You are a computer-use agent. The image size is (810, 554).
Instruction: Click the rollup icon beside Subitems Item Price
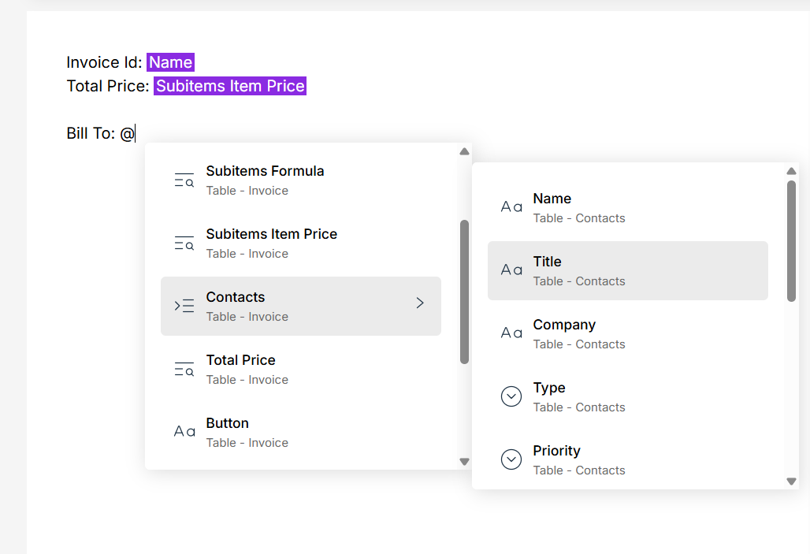point(184,243)
